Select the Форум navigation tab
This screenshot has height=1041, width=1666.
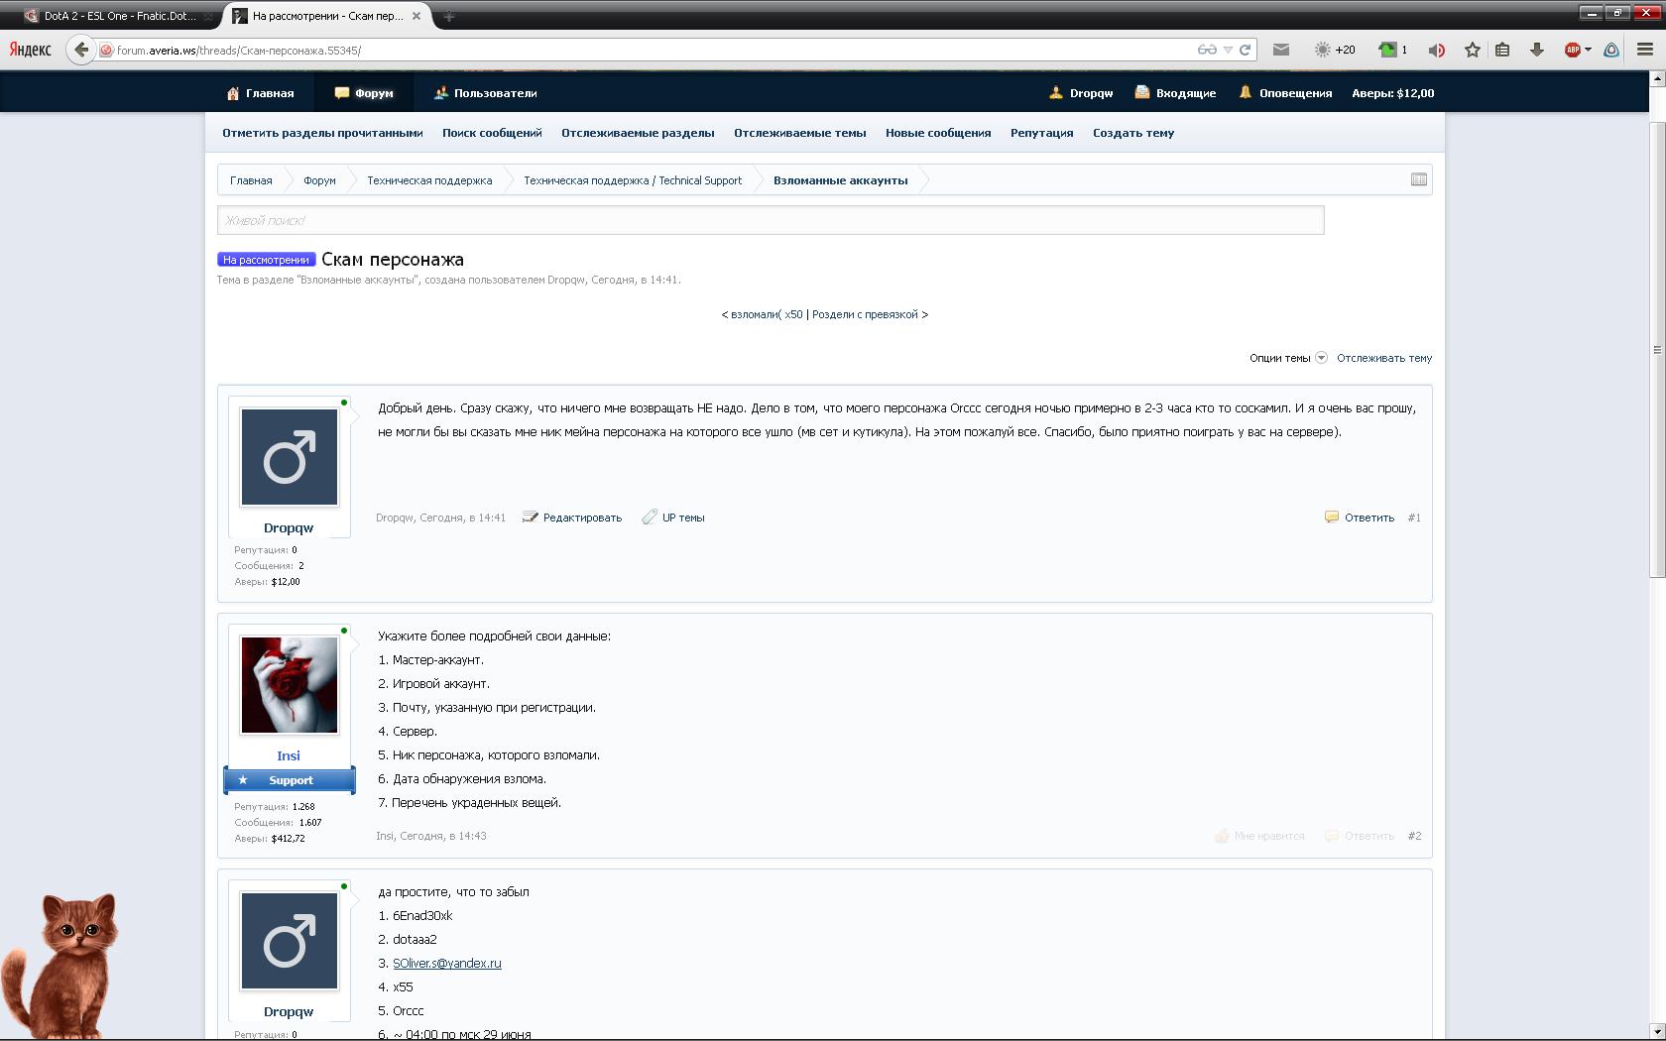coord(364,93)
